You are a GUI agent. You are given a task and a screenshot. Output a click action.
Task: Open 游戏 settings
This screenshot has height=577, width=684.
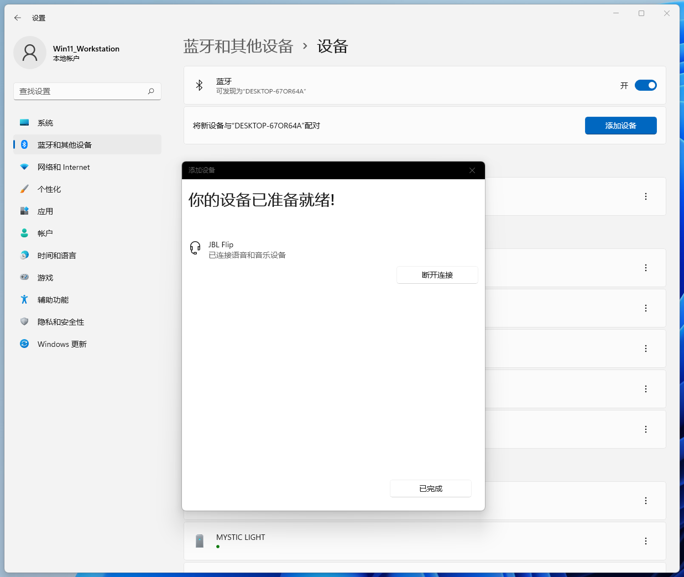tap(87, 278)
